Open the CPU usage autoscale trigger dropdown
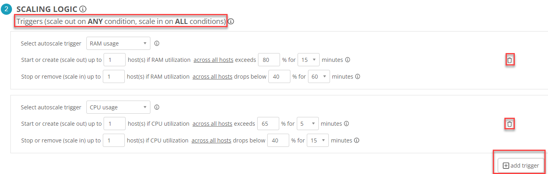548x174 pixels. (x=118, y=107)
